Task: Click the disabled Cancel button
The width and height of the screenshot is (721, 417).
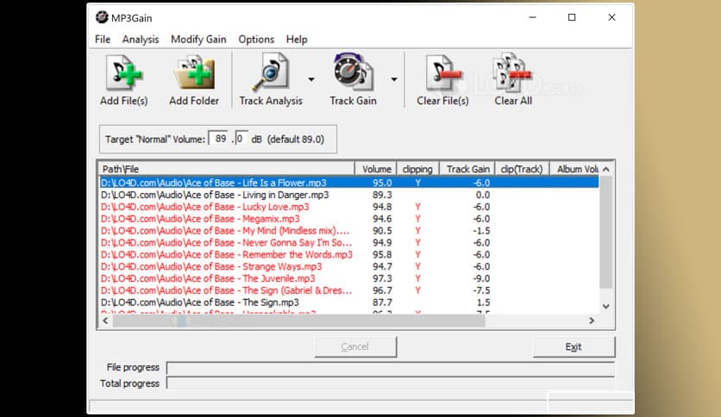Action: (x=355, y=346)
